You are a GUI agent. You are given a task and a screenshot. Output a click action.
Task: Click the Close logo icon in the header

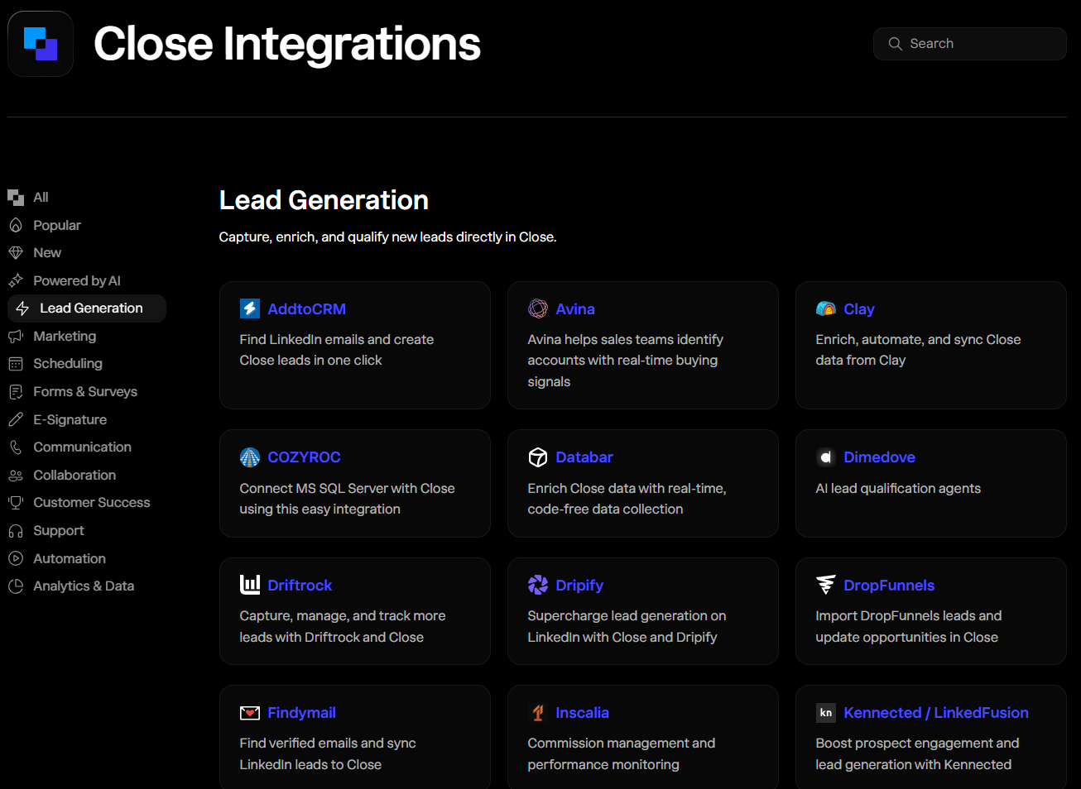pyautogui.click(x=41, y=44)
